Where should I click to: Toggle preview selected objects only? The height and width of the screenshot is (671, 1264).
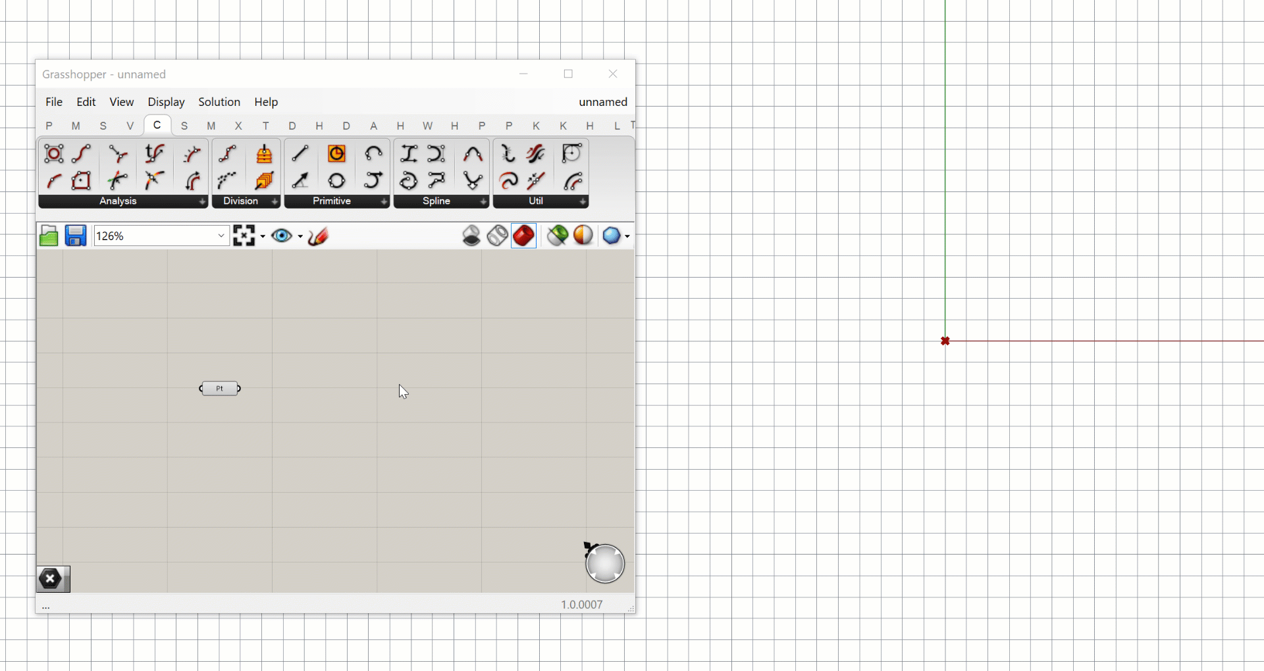point(558,236)
